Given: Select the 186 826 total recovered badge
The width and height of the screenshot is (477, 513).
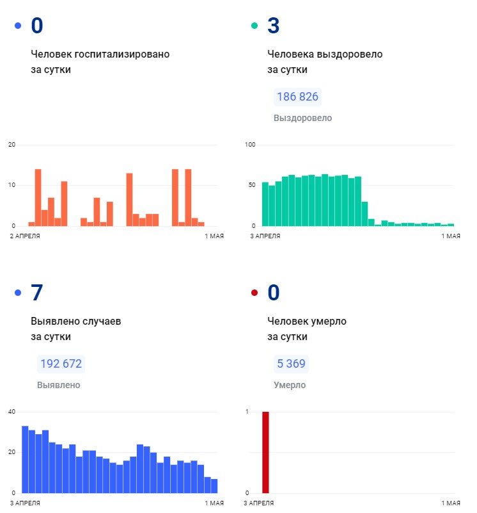Looking at the screenshot, I should click(x=297, y=97).
